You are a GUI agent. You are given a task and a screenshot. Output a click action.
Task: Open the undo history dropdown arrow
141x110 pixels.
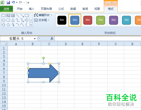17,3
